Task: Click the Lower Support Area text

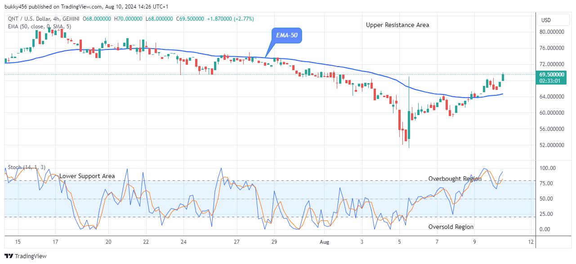Action: coord(87,176)
